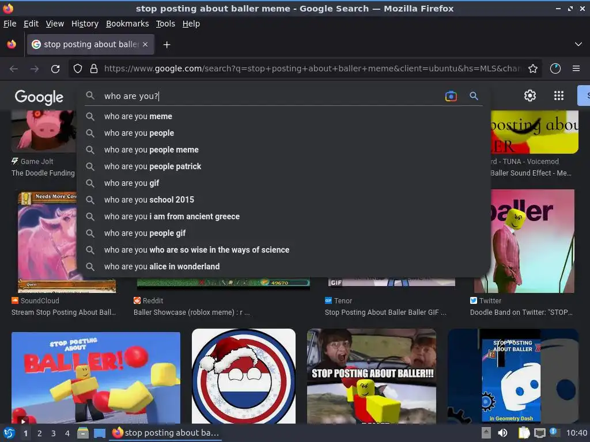The height and width of the screenshot is (442, 590).
Task: Switch to workspace 3 in taskbar
Action: click(54, 433)
